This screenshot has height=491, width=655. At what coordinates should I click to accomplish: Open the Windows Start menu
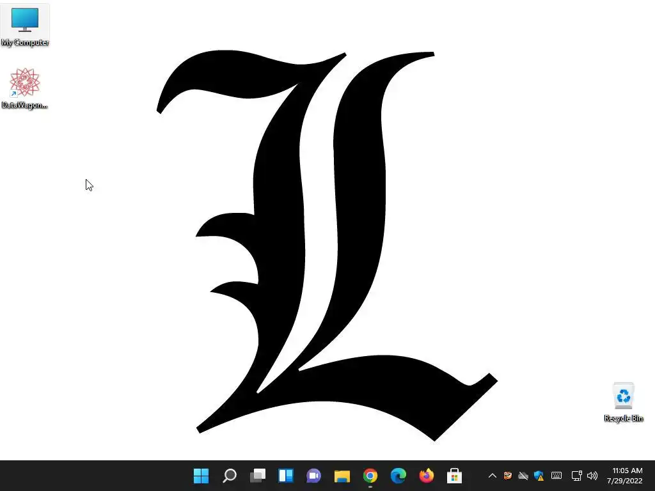[201, 476]
